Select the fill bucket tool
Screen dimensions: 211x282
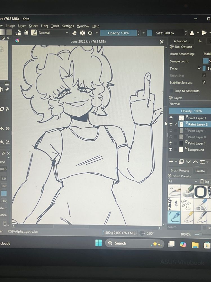click(x=2, y=128)
